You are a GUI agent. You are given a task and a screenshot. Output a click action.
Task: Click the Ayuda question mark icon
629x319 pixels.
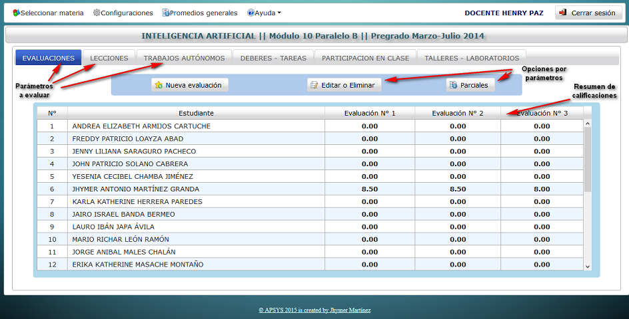click(x=251, y=13)
